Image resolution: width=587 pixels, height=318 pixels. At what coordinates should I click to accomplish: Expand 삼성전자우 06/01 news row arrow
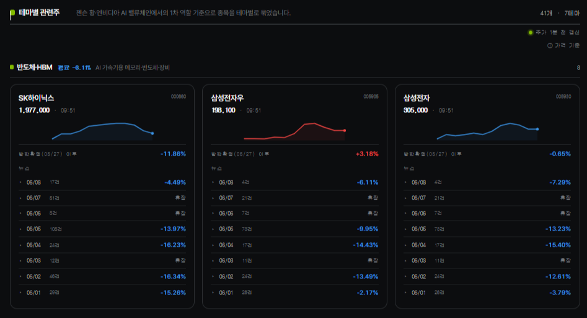point(213,293)
